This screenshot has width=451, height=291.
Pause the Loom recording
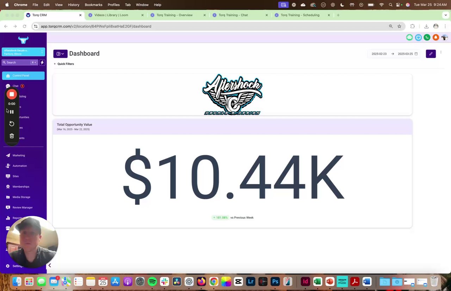click(x=12, y=112)
